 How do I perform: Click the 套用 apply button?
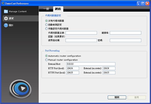137,97
